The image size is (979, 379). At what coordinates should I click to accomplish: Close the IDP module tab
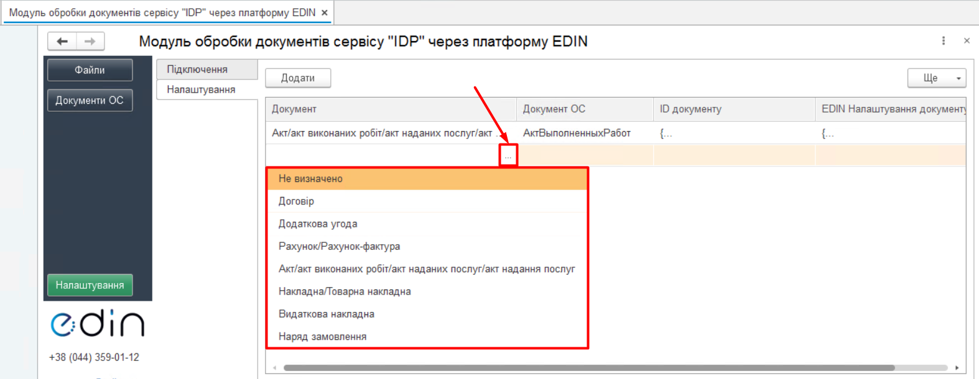325,12
